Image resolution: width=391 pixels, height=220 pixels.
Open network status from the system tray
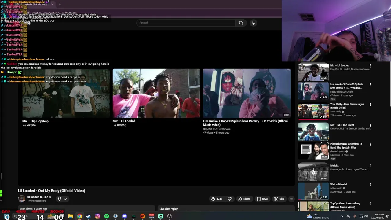(361, 216)
